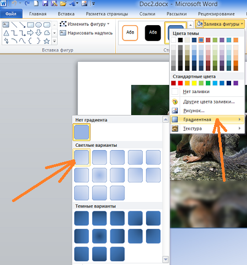Image resolution: width=247 pixels, height=265 pixels.
Task: Select the straight line shape
Action: point(14,25)
